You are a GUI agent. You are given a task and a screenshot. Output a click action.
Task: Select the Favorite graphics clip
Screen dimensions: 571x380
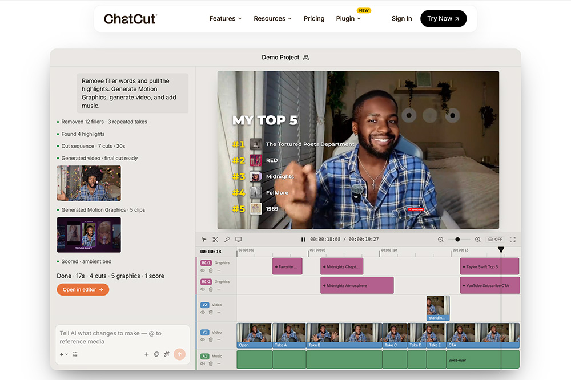tap(287, 266)
